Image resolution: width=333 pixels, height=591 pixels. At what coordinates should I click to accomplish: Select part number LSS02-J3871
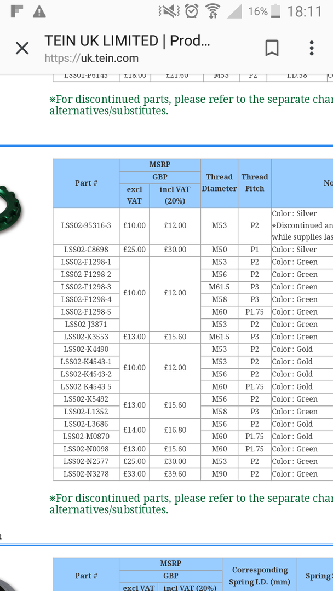[86, 325]
